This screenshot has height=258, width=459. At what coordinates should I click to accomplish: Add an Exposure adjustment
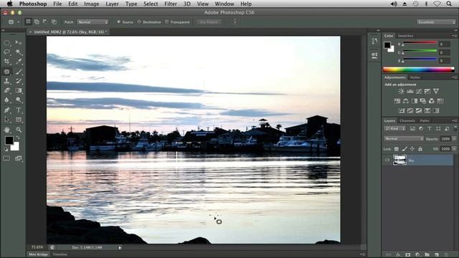[x=427, y=91]
